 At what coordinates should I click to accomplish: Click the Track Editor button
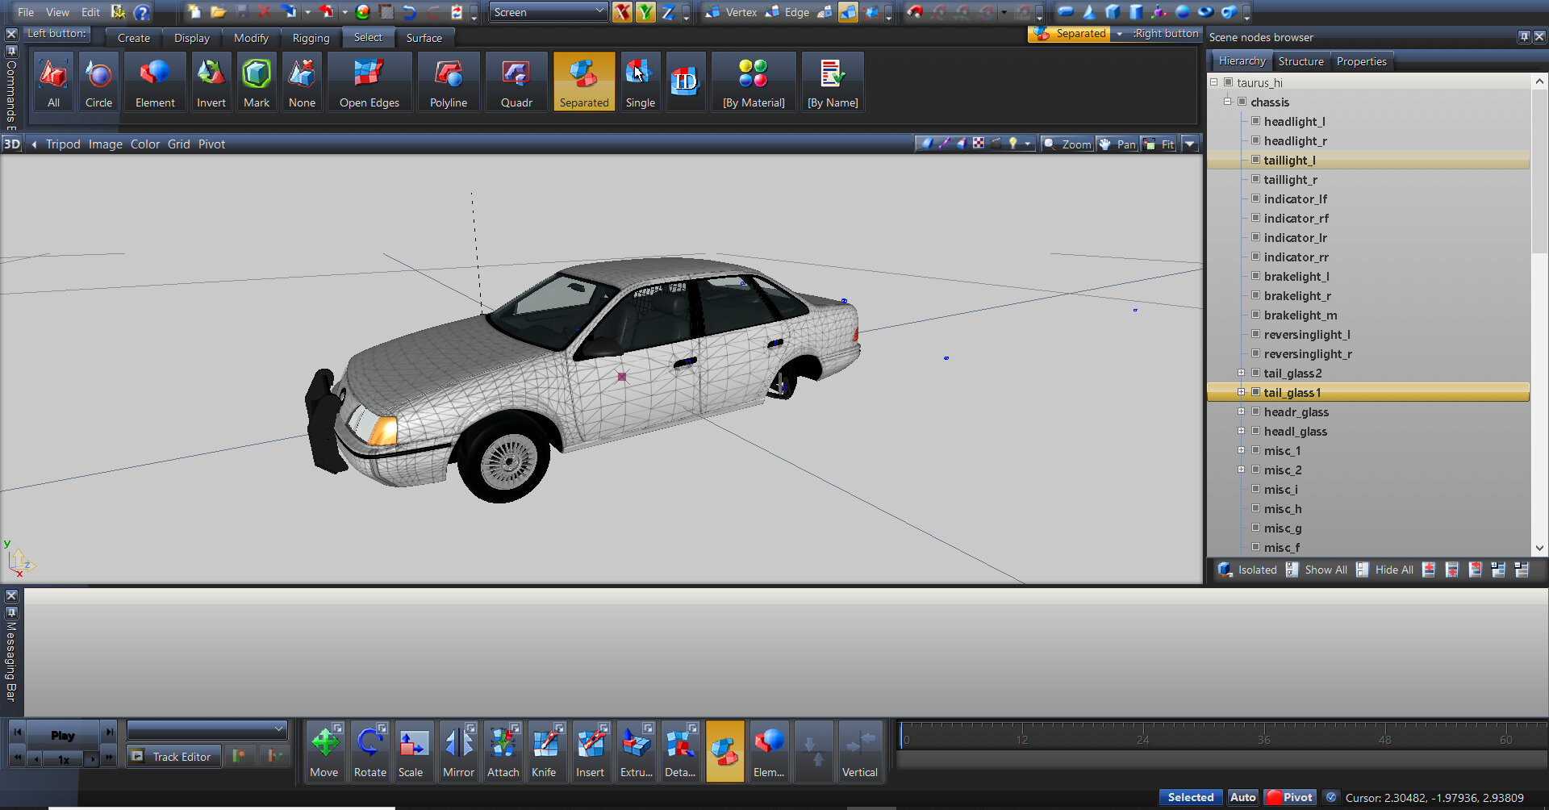pyautogui.click(x=174, y=757)
